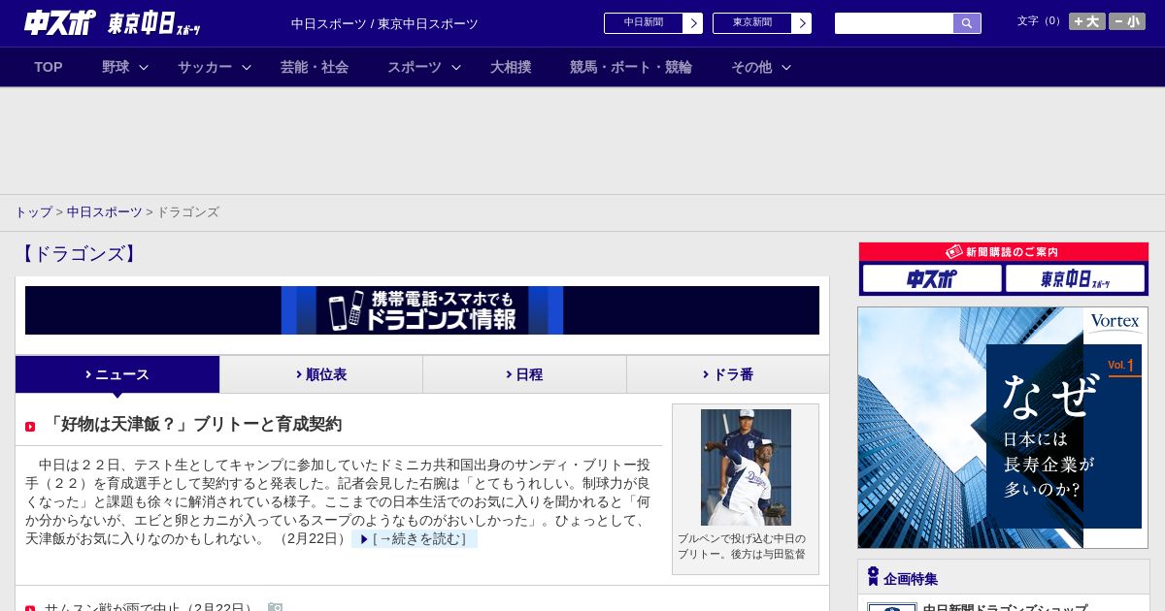The image size is (1165, 611).
Task: Click [→続きを読む] read more link
Action: 415,538
